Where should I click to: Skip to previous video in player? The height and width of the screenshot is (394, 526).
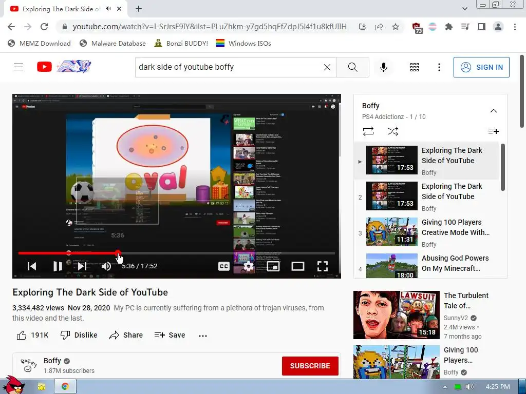(32, 266)
